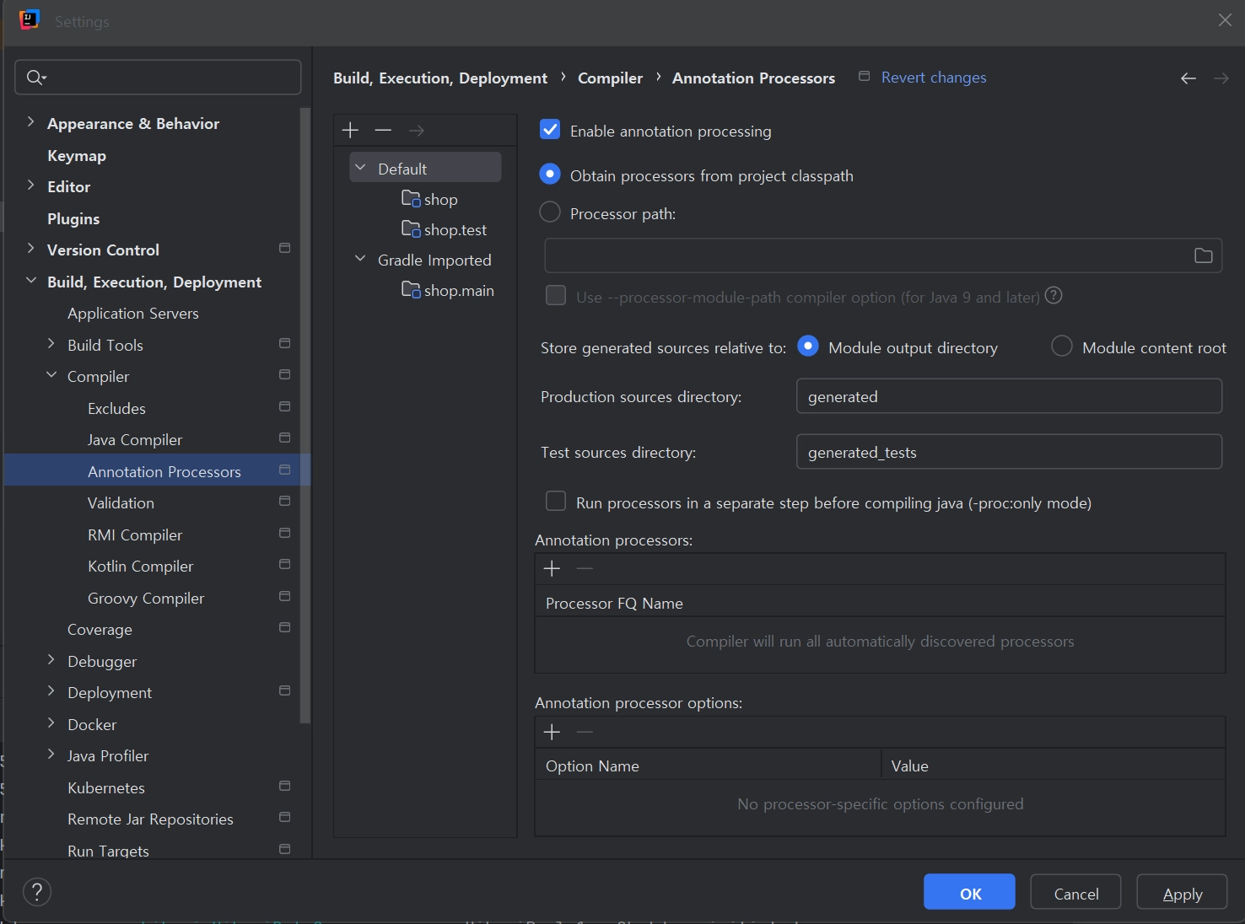Click the settings tree vertical scrollbar
The image size is (1245, 924).
(x=305, y=415)
